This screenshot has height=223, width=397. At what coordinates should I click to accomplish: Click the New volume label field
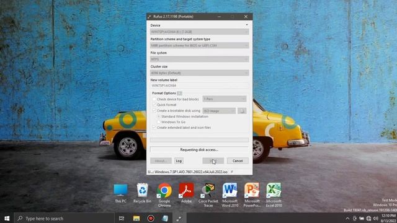(x=200, y=85)
